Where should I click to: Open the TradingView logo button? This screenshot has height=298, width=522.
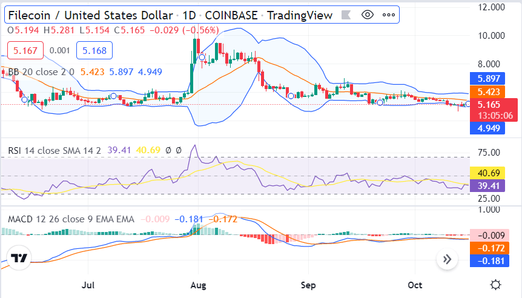click(x=19, y=258)
